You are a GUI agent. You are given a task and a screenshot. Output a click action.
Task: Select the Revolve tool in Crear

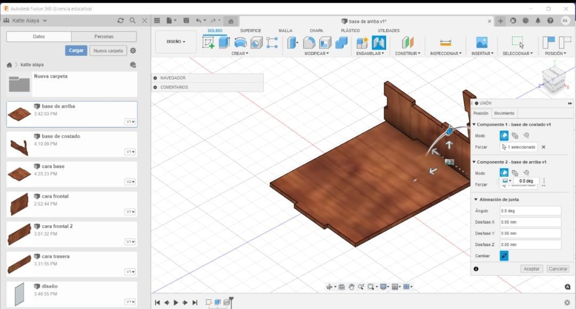pos(241,43)
